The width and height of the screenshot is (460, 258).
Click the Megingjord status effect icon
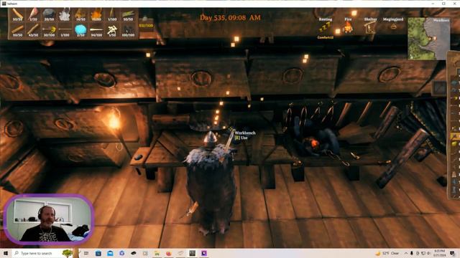pos(393,27)
